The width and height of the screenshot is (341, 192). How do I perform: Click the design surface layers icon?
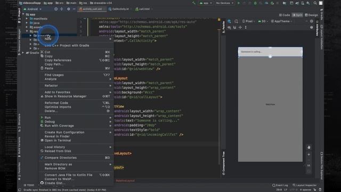click(230, 21)
